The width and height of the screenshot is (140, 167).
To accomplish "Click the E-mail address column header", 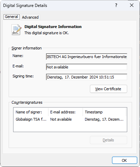I will [x=65, y=112].
